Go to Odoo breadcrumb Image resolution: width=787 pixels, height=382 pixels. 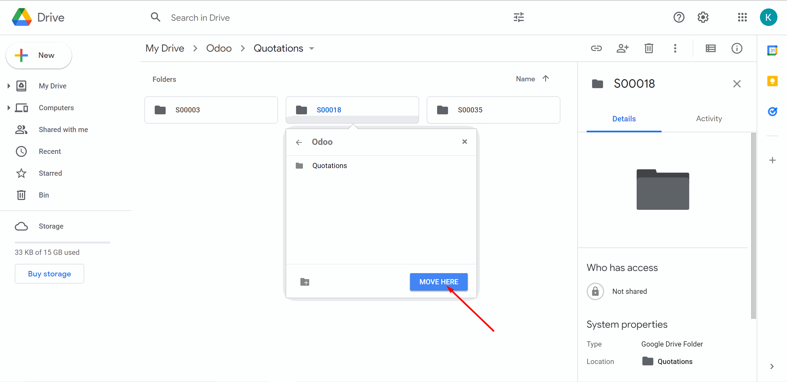[219, 48]
